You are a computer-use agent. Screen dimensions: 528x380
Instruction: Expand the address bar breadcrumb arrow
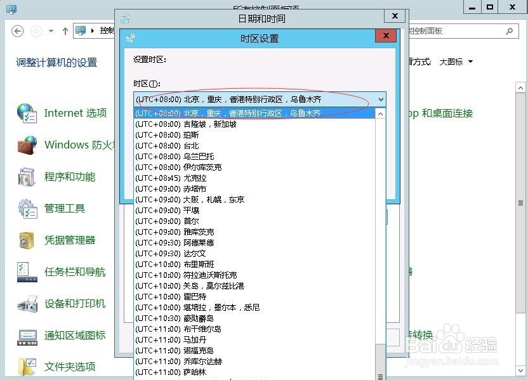(93, 31)
